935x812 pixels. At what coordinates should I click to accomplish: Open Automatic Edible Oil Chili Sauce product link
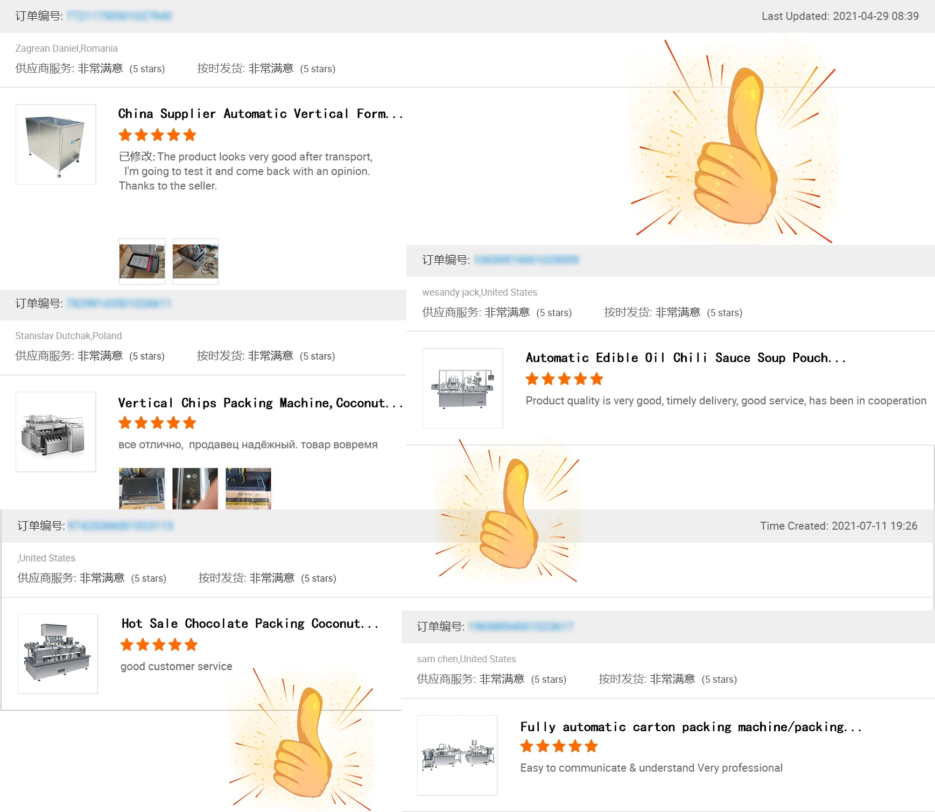[686, 358]
